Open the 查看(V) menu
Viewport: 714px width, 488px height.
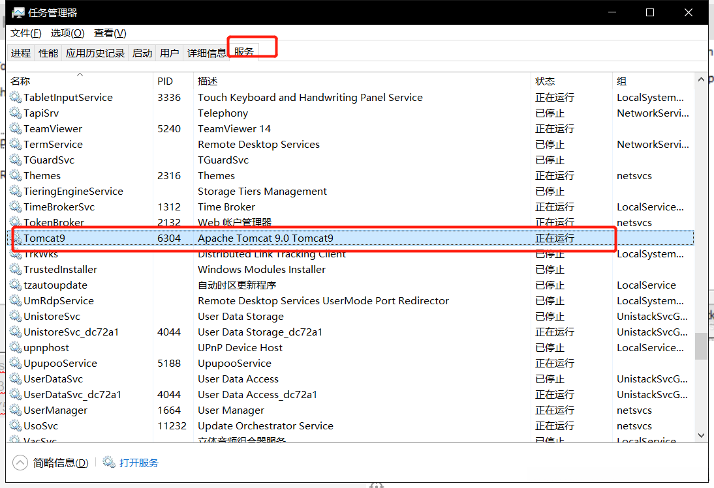[110, 33]
